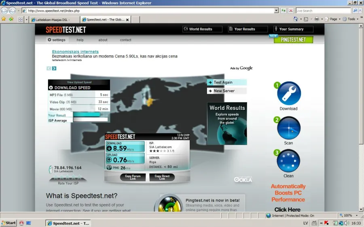Click the LV language indicator
364x227 pixels.
[x=305, y=223]
